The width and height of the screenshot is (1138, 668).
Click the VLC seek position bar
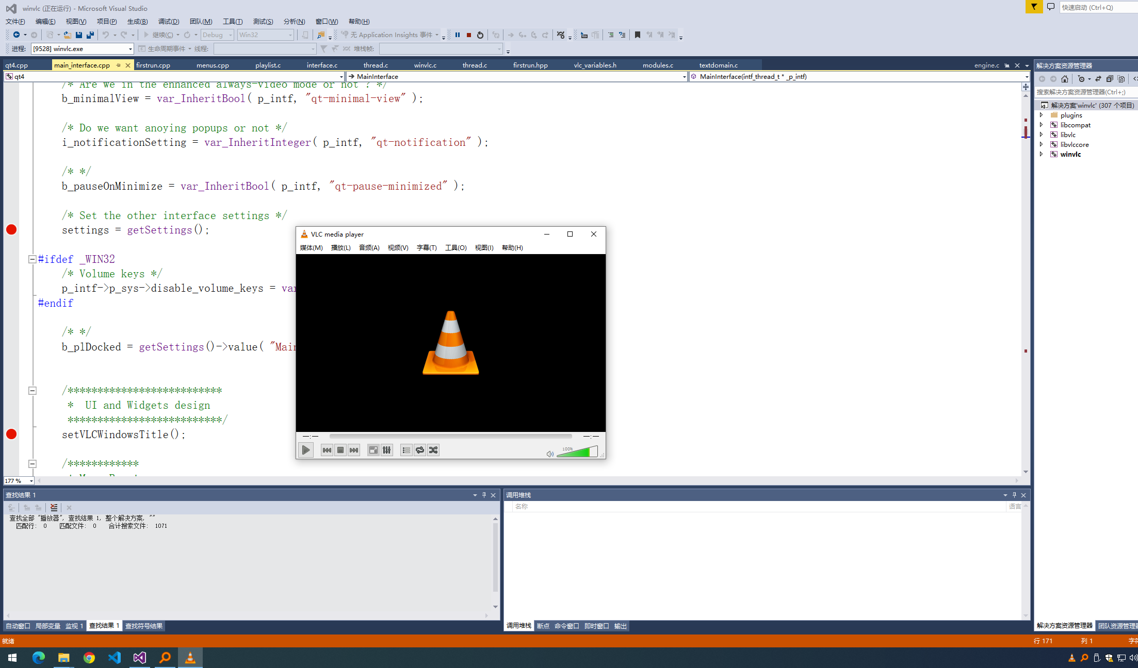[450, 436]
